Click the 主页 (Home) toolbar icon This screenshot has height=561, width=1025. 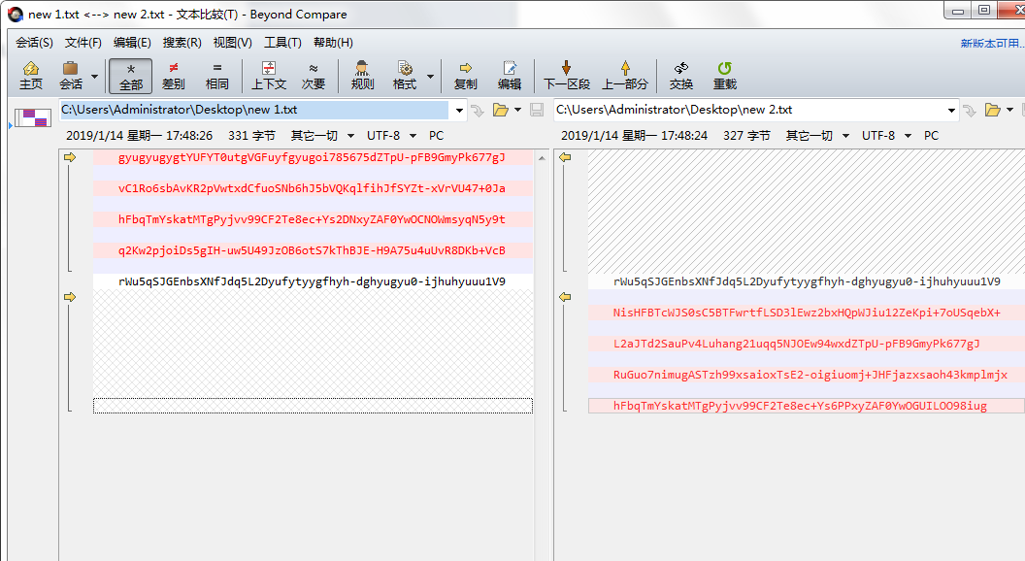click(x=31, y=76)
